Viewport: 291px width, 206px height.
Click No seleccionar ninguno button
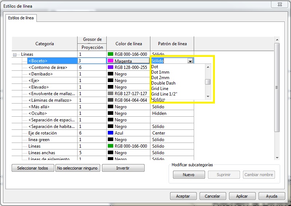[x=78, y=168]
